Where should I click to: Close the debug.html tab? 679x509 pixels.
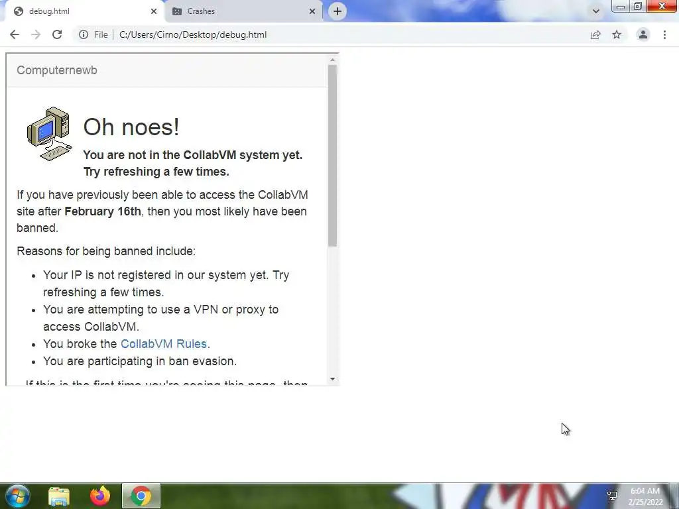[x=154, y=11]
